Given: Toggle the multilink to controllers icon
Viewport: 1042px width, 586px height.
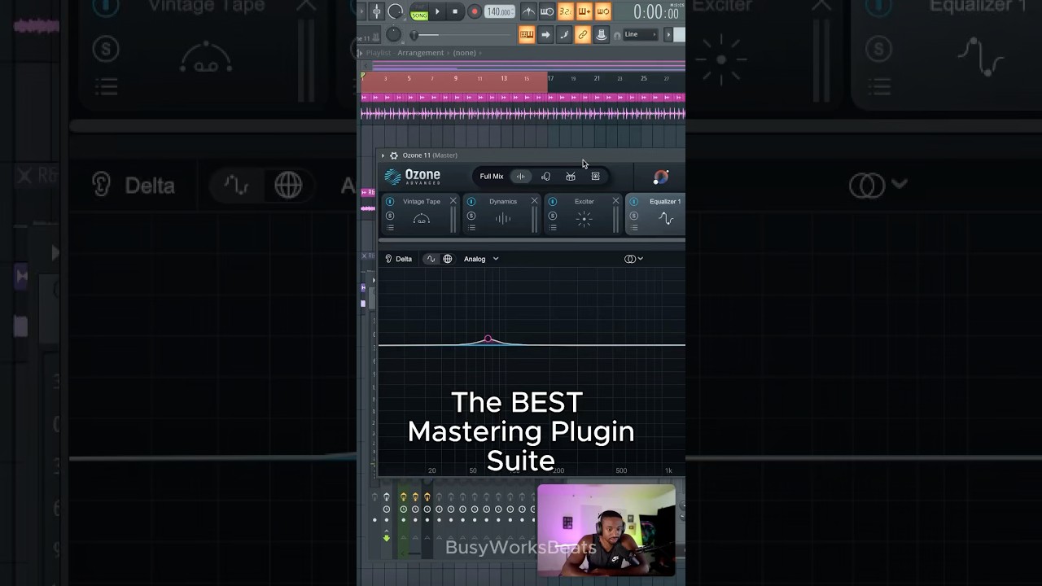Looking at the screenshot, I should (x=583, y=34).
